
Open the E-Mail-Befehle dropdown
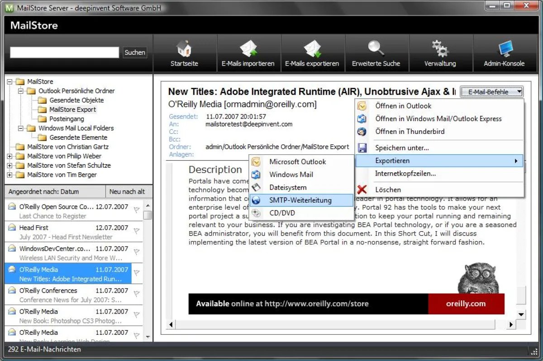[x=491, y=91]
